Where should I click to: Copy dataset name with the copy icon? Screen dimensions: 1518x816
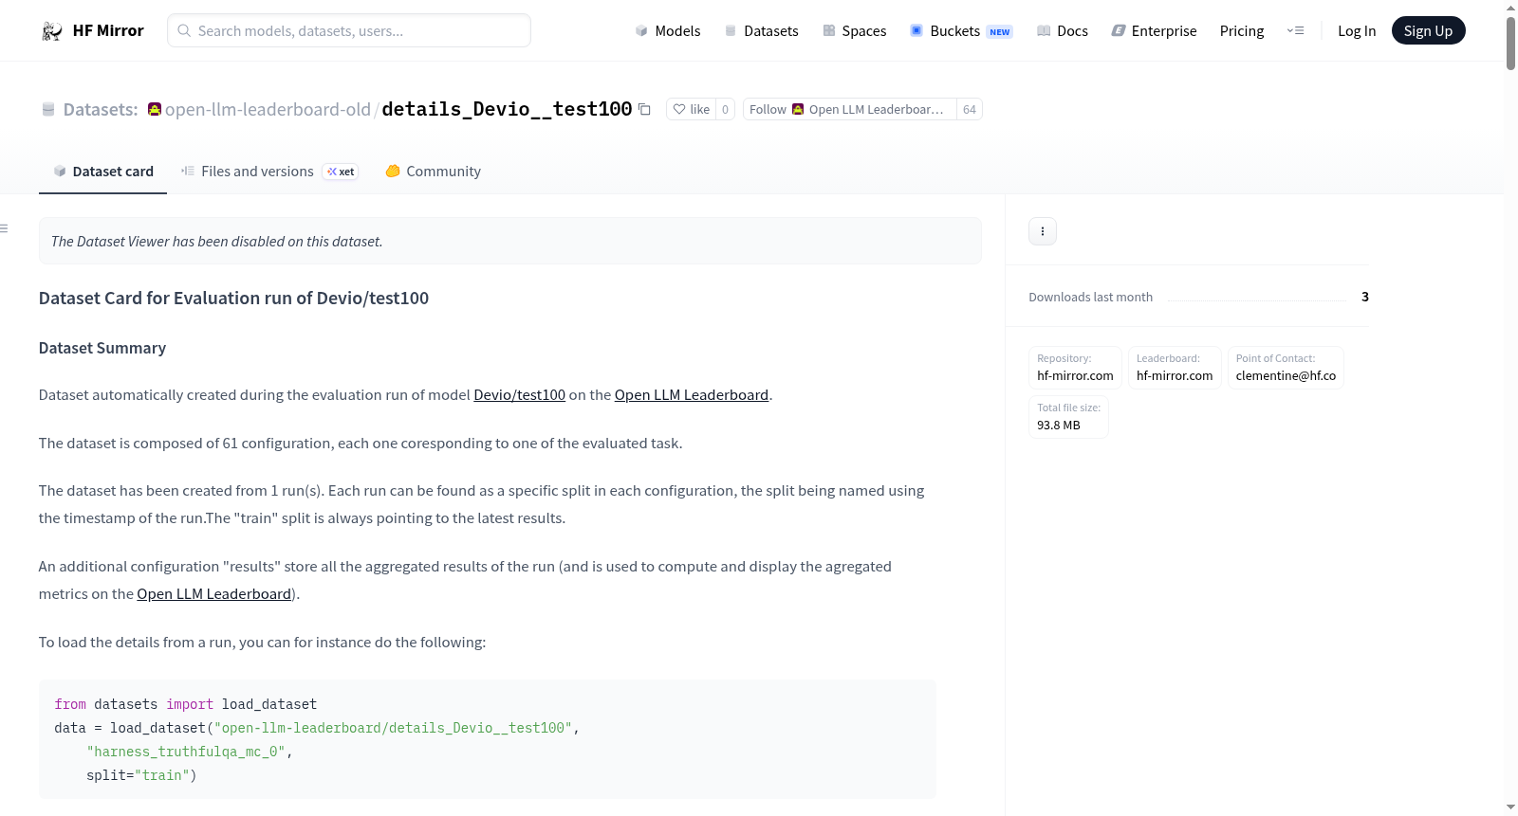(644, 109)
